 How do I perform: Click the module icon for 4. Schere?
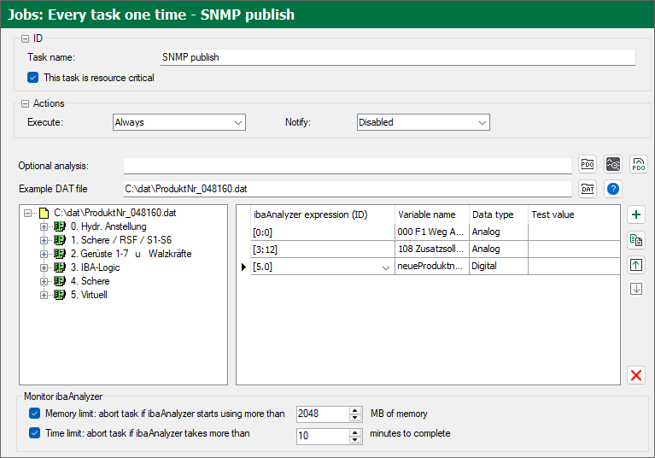[x=59, y=281]
